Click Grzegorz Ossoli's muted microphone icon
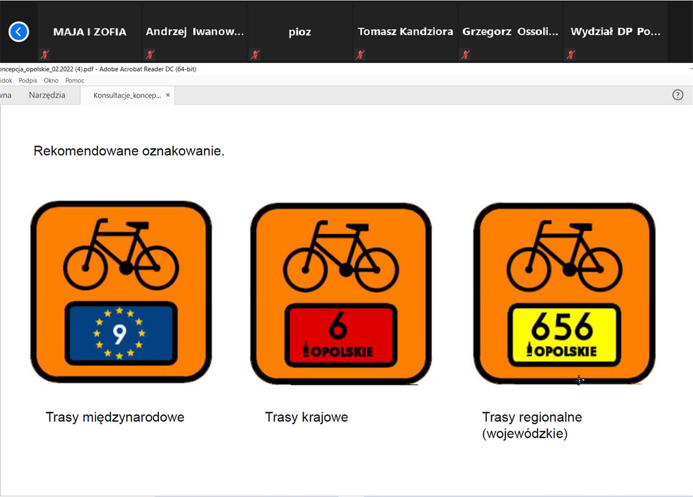 (x=465, y=55)
